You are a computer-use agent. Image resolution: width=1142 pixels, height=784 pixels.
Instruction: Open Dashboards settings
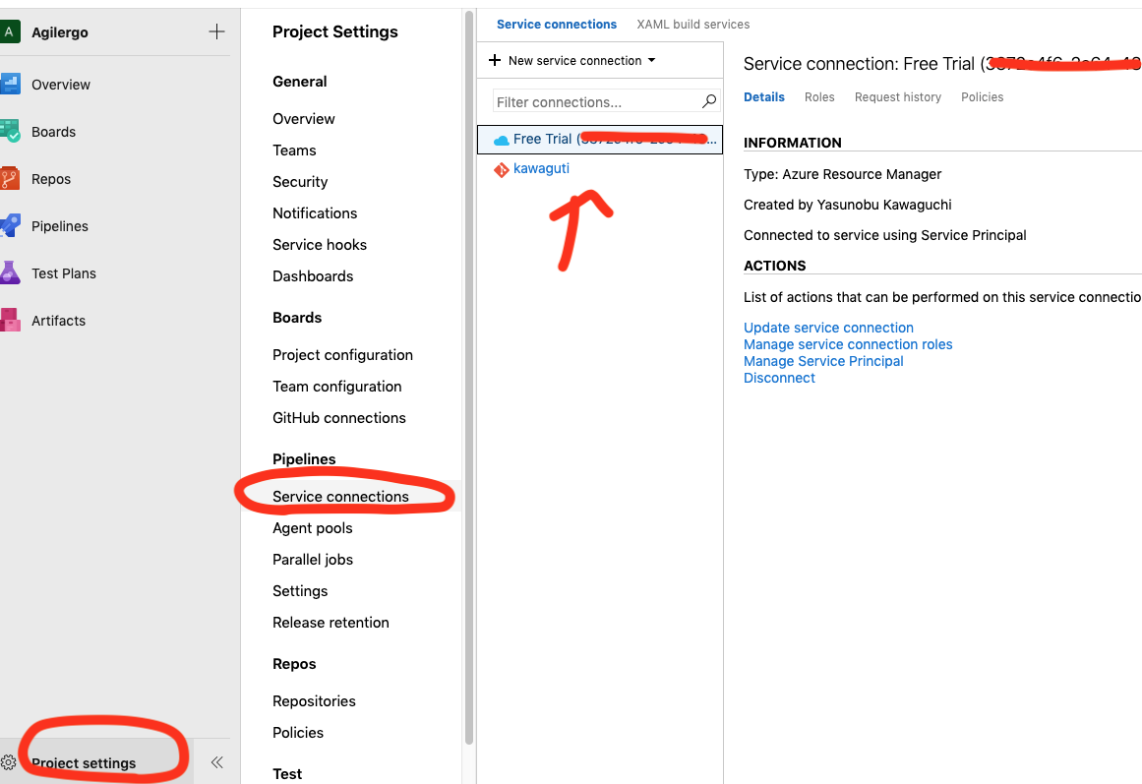[313, 276]
